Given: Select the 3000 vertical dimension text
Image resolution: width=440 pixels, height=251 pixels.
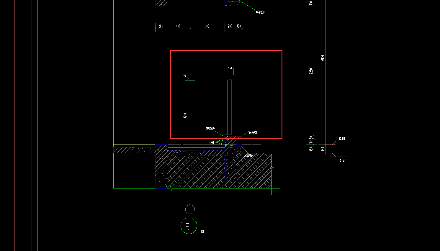Looking at the screenshot, I should point(323,58).
